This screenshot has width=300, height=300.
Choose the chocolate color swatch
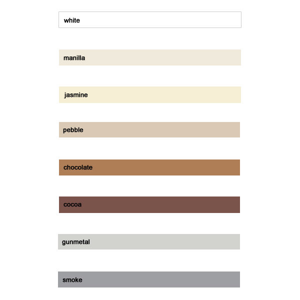pyautogui.click(x=149, y=167)
